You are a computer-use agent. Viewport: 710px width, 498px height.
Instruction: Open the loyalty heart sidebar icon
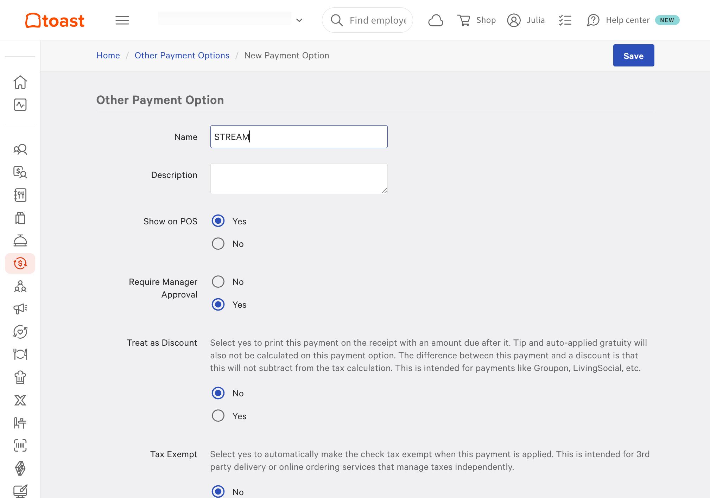tap(20, 332)
